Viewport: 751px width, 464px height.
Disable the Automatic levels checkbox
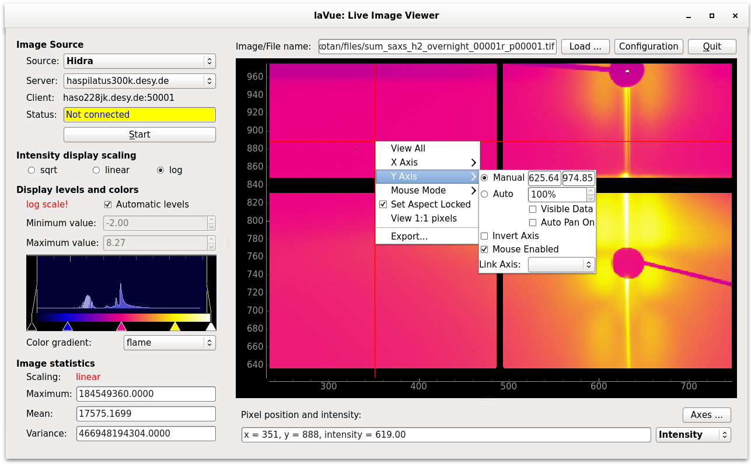(108, 205)
